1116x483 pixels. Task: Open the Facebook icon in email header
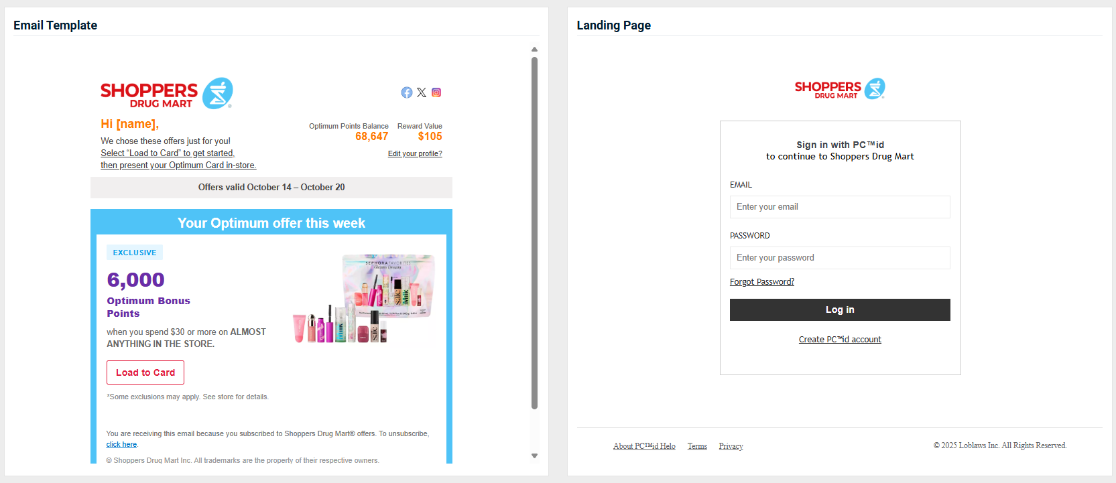tap(407, 92)
